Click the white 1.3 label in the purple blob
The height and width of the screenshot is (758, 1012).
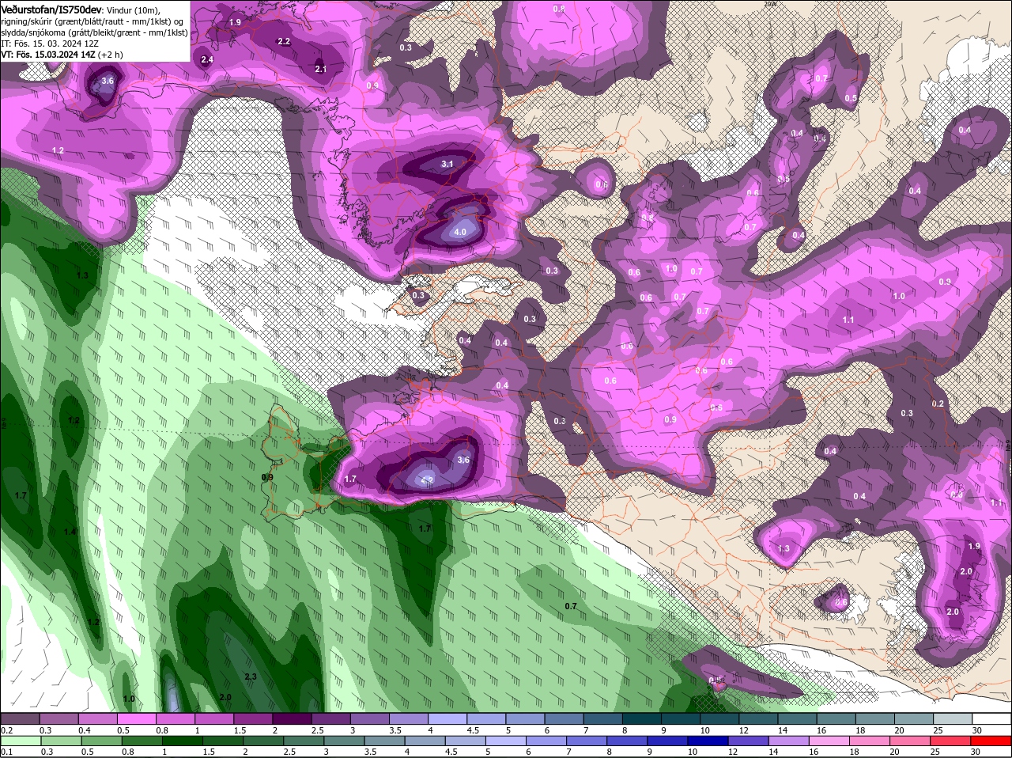coord(784,548)
